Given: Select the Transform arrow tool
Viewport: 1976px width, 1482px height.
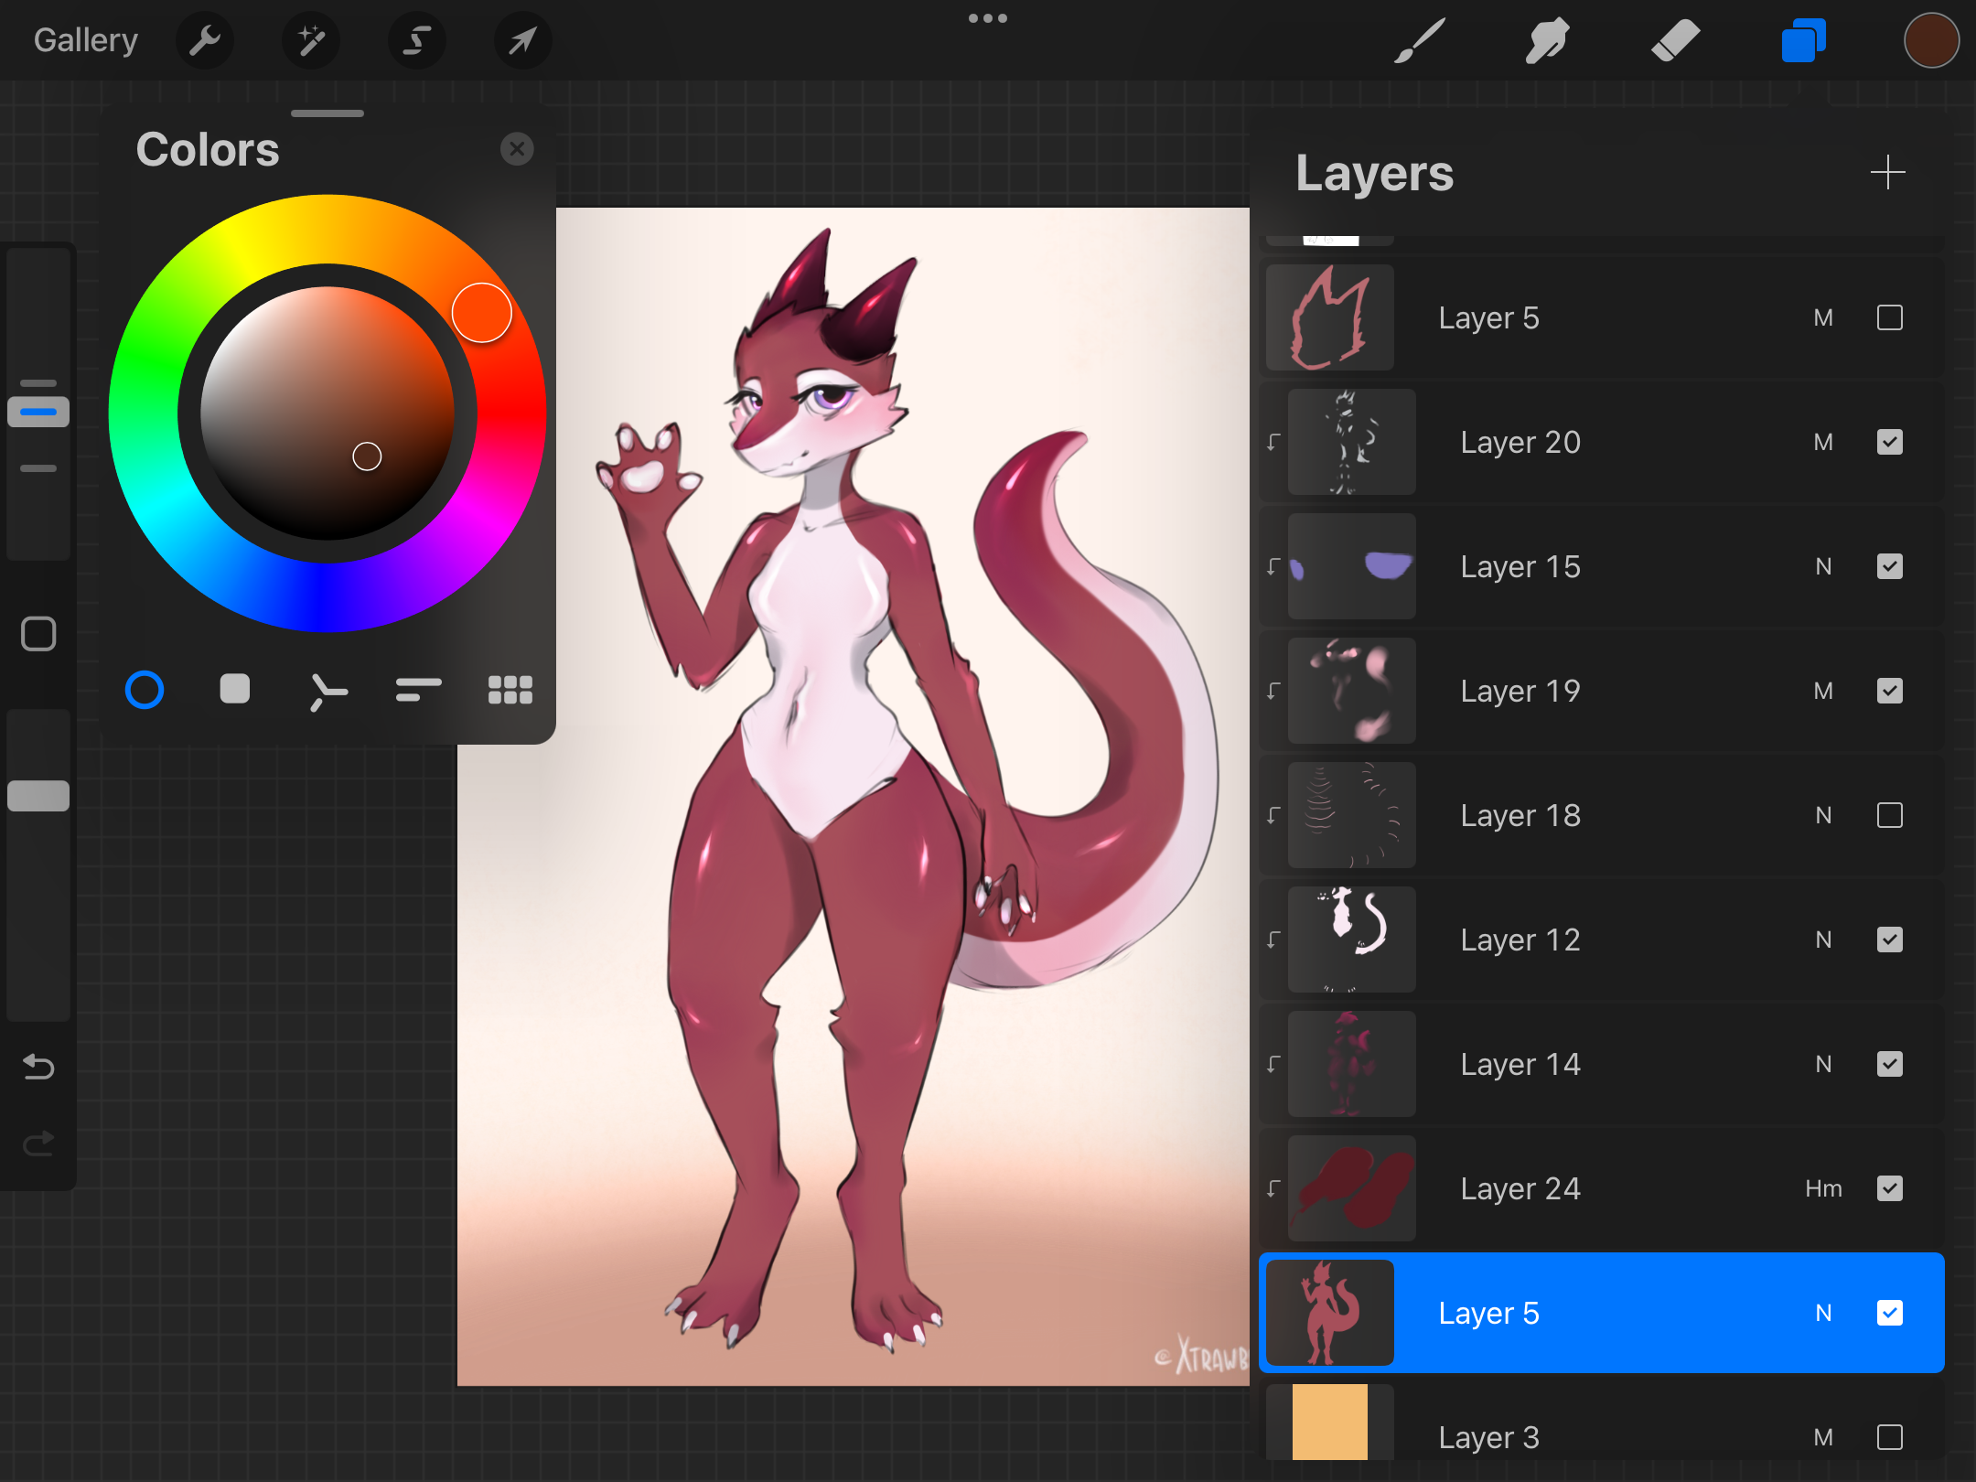Looking at the screenshot, I should pyautogui.click(x=522, y=40).
